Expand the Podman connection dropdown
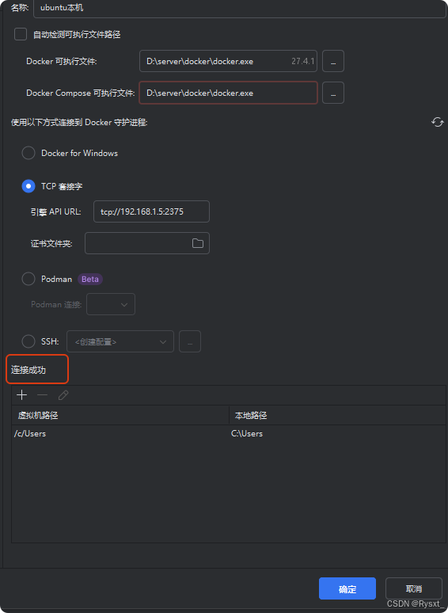448x613 pixels. tap(111, 304)
